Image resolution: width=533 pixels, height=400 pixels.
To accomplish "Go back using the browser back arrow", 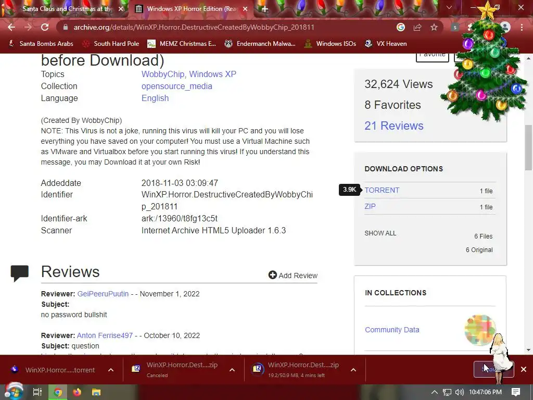I will (11, 27).
